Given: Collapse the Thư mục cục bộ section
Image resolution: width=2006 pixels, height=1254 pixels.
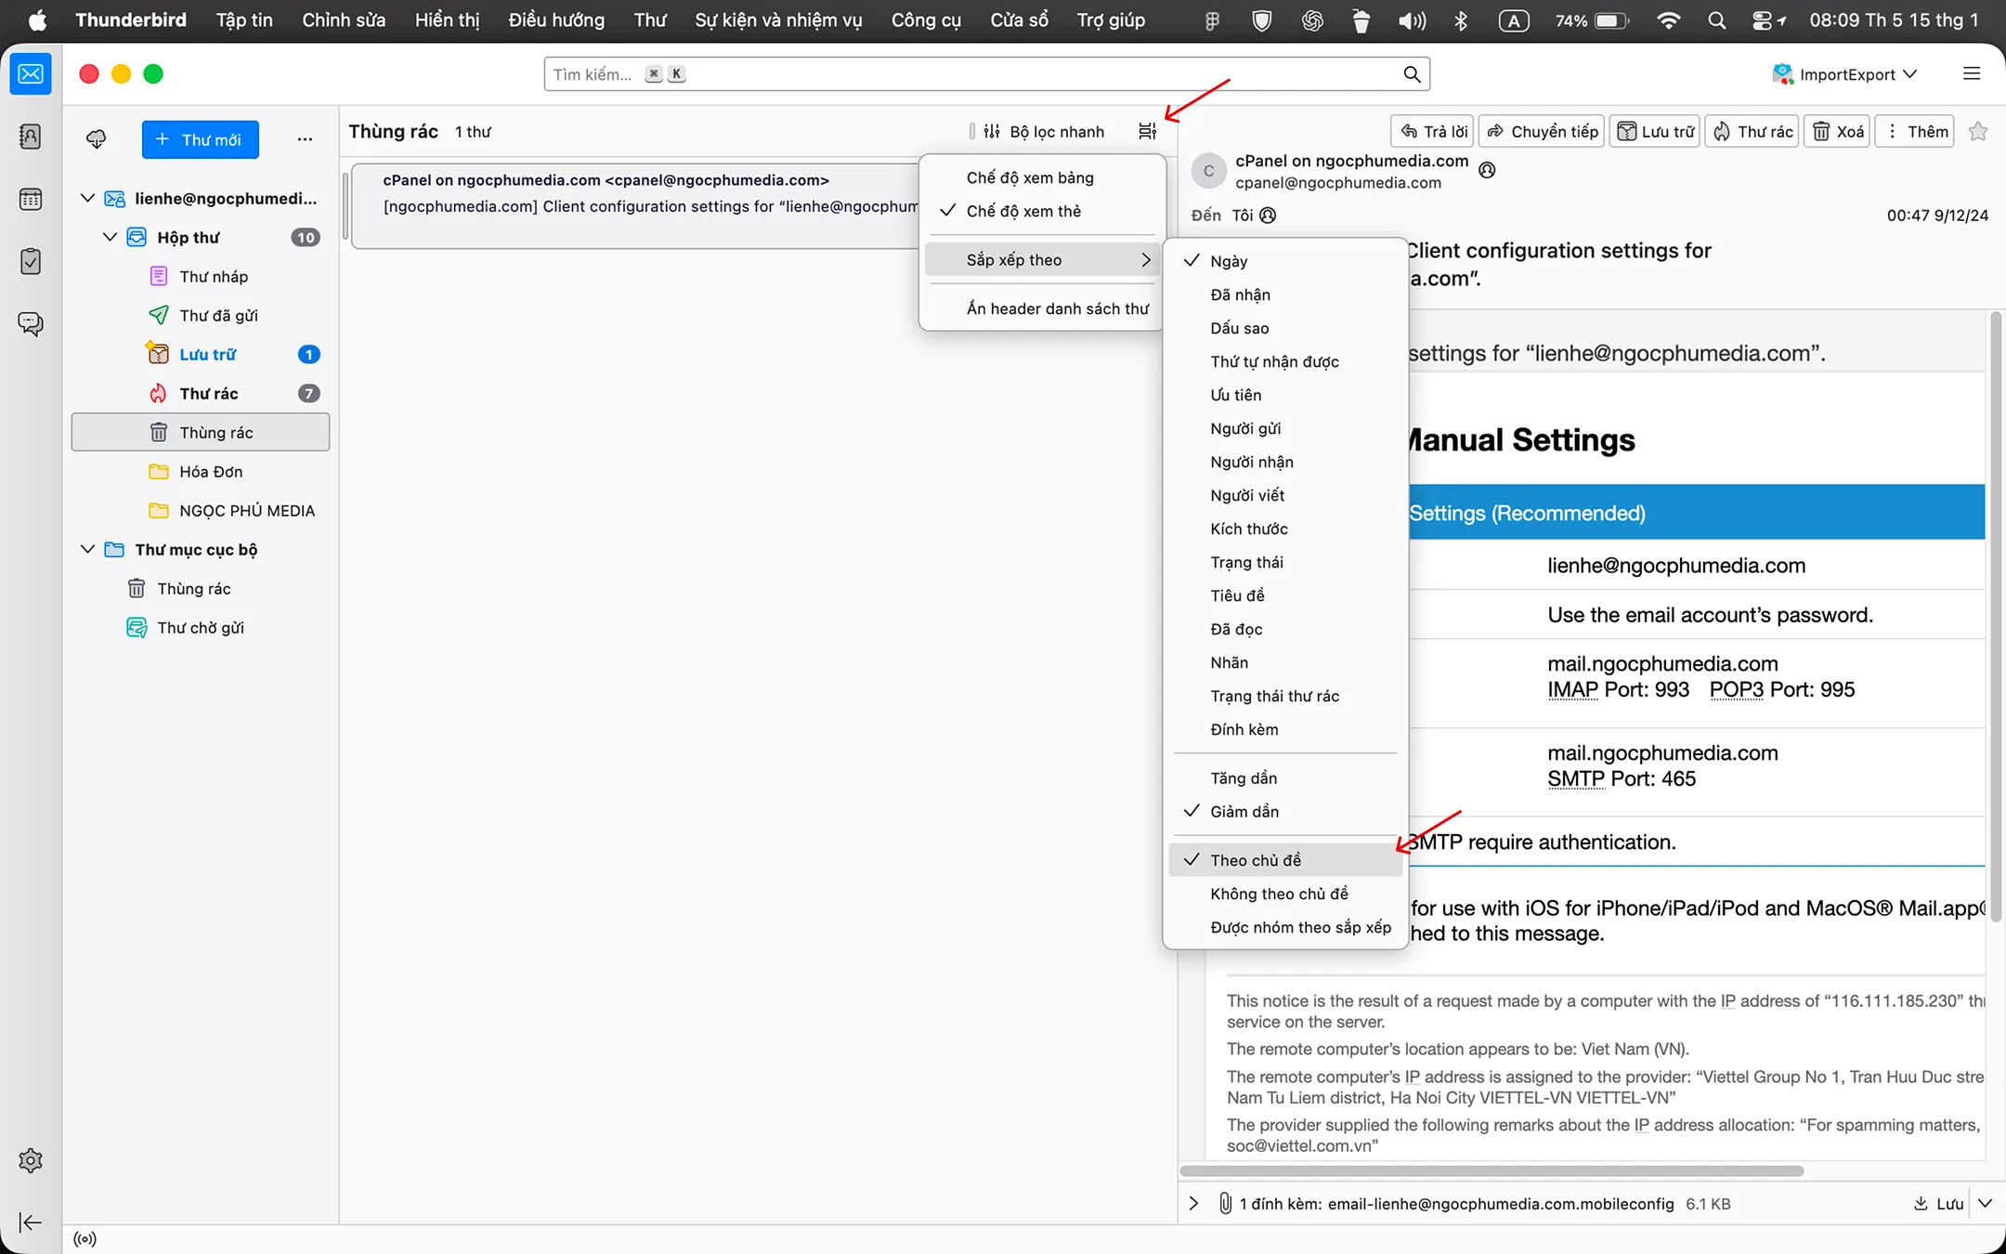Looking at the screenshot, I should [x=87, y=549].
